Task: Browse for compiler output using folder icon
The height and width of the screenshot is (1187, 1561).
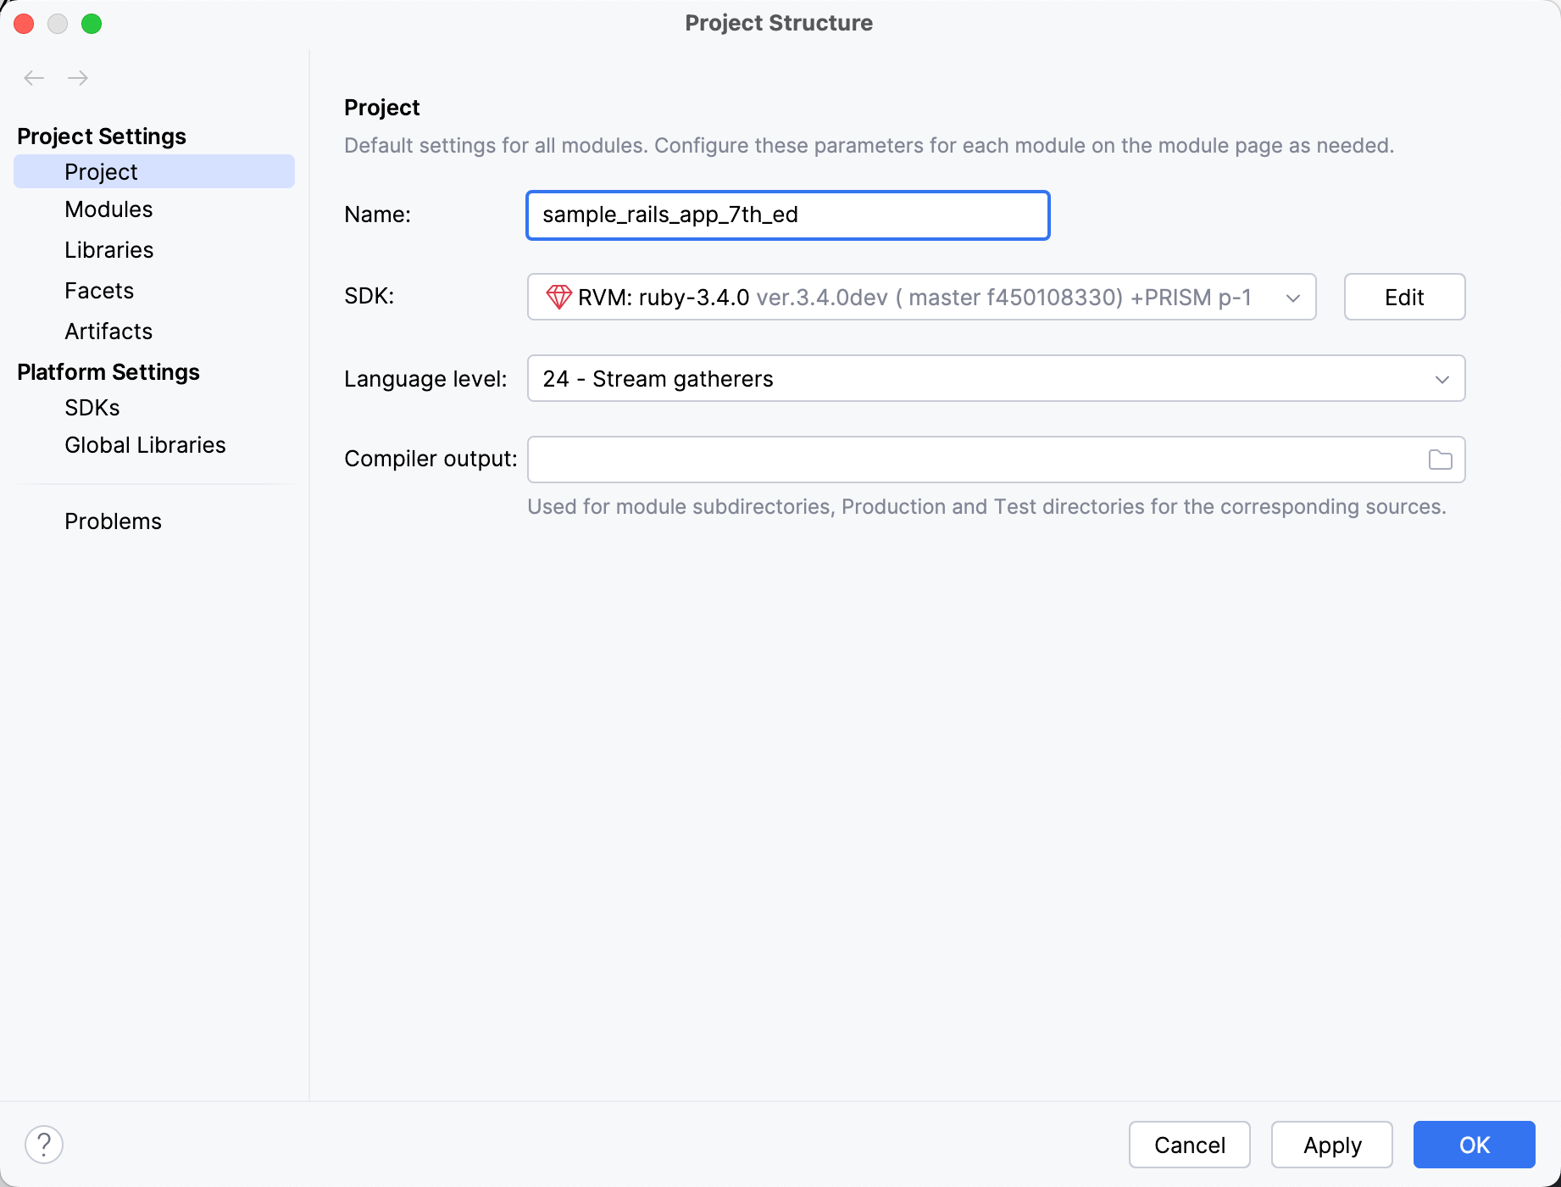Action: (1441, 459)
